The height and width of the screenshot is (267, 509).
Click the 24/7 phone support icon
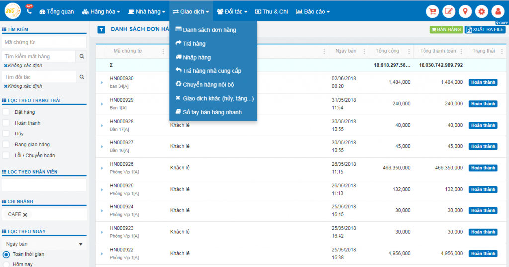pyautogui.click(x=29, y=10)
